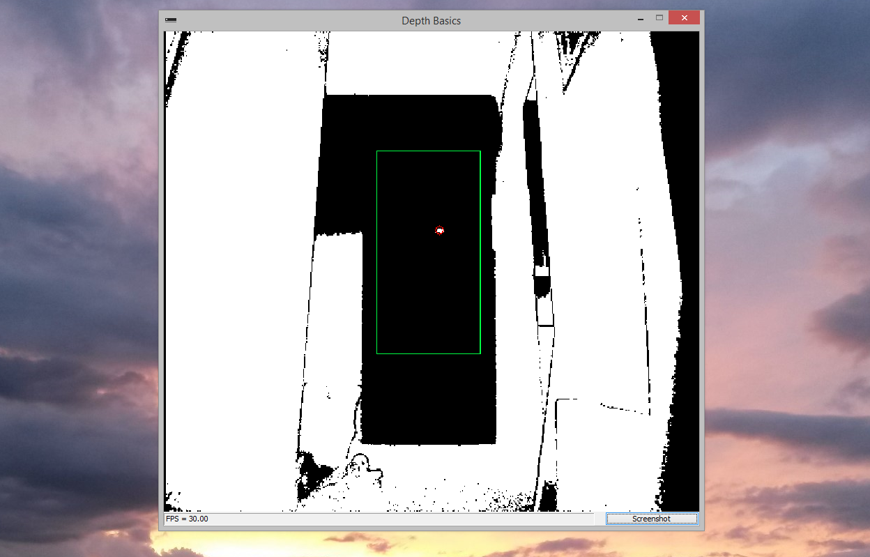The width and height of the screenshot is (870, 557).
Task: Click the Depth Basics title bar text
Action: pos(431,21)
